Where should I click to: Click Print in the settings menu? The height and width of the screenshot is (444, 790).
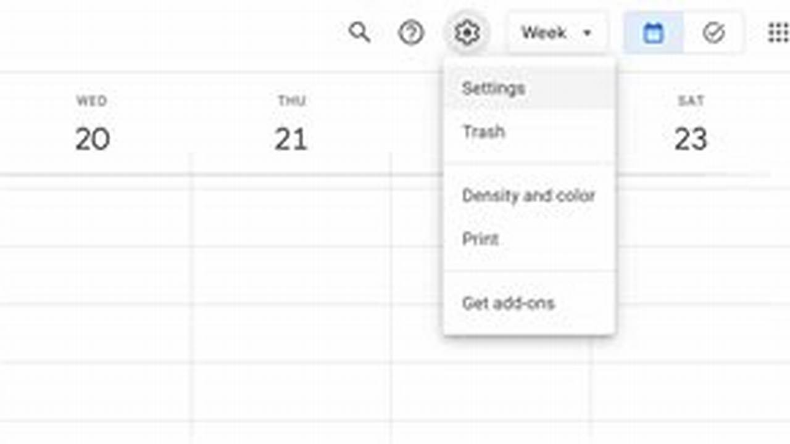pyautogui.click(x=481, y=239)
